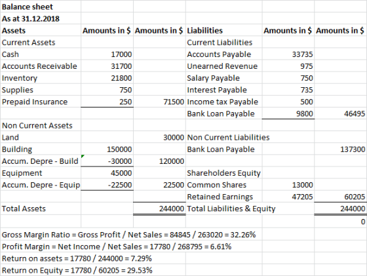Select the 'Common Shares' cell
367x276 pixels.
tap(223, 185)
